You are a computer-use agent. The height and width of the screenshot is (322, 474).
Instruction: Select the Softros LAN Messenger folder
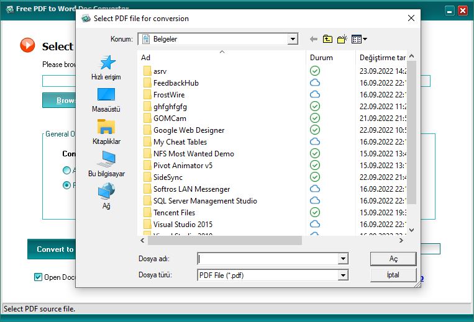point(186,189)
